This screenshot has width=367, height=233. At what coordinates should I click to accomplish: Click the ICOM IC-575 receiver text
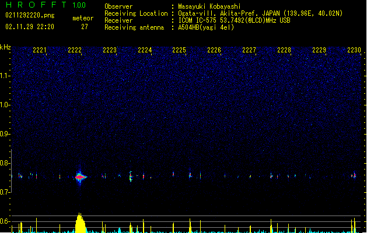(x=234, y=20)
